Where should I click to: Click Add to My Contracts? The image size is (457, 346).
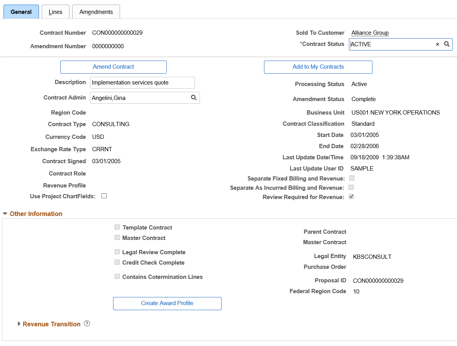(x=318, y=67)
